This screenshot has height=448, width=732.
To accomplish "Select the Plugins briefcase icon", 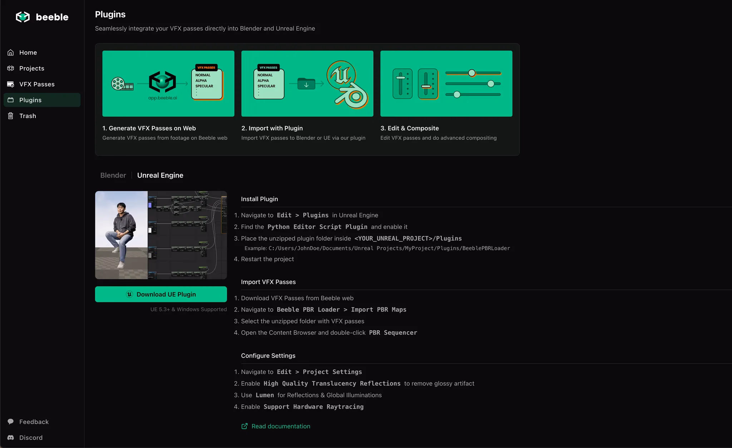I will [11, 100].
